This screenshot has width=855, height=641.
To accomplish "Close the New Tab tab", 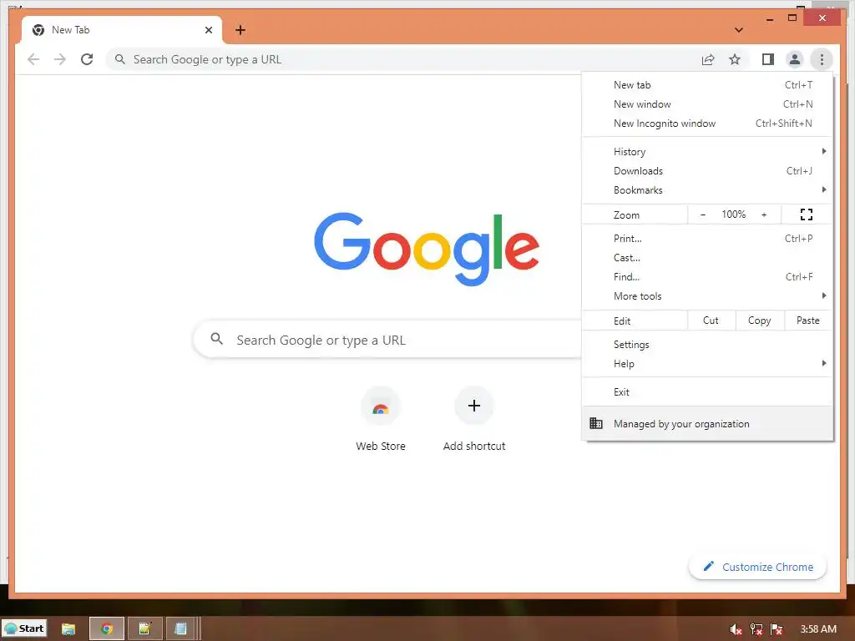I will point(208,30).
